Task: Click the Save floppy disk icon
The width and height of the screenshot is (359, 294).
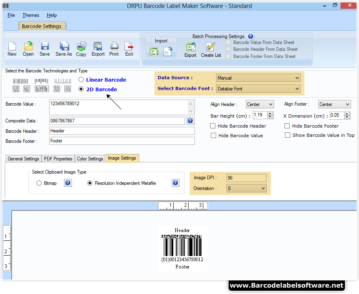Action: (x=45, y=46)
